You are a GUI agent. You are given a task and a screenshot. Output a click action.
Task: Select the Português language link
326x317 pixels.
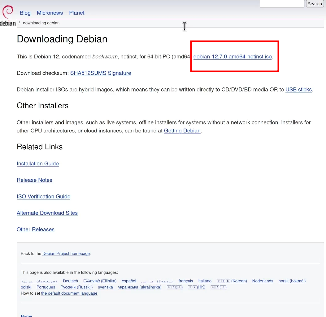coord(46,287)
